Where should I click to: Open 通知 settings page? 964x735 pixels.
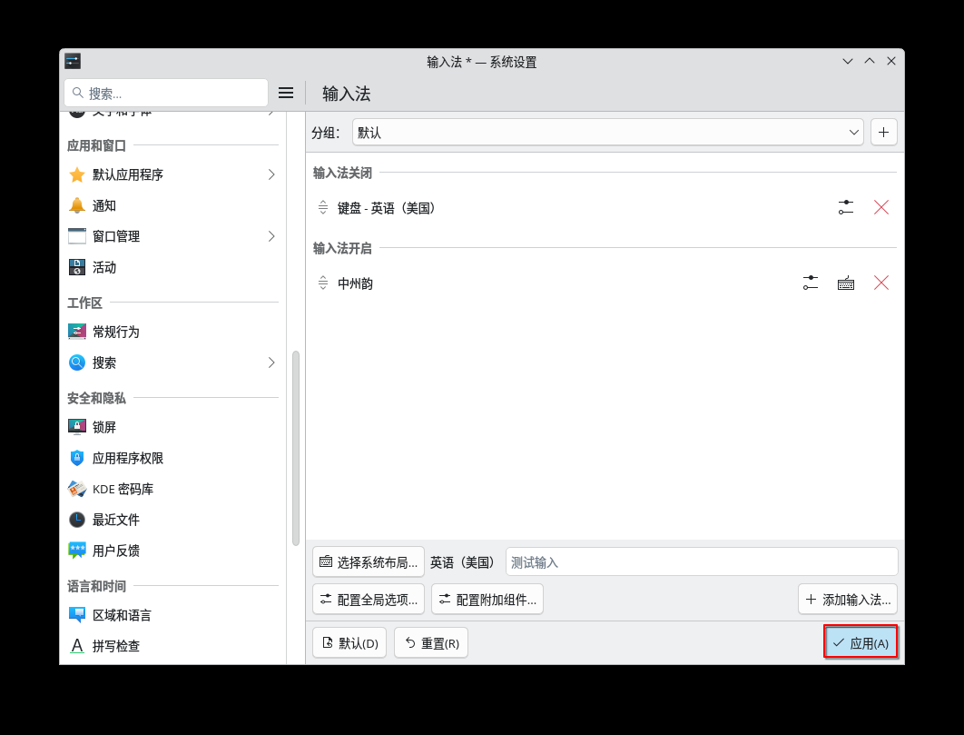coord(104,205)
